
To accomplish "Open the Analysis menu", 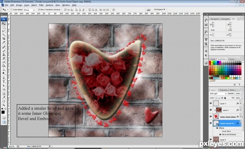I will tap(49, 5).
